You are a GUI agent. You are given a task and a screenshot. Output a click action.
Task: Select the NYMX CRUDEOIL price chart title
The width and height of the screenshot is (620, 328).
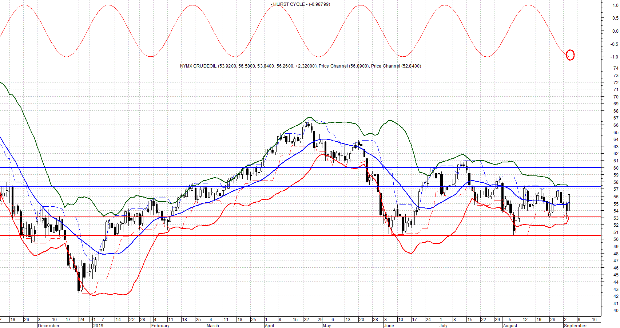pos(301,66)
